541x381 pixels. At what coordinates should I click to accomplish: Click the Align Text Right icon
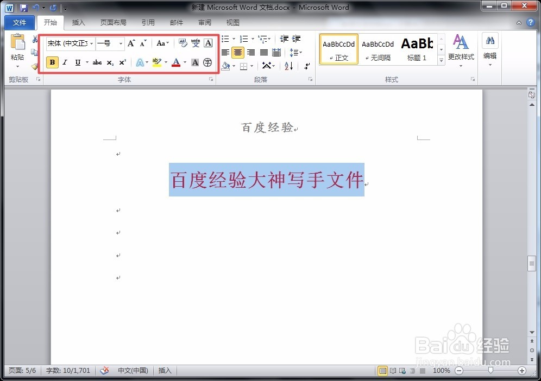[x=251, y=53]
